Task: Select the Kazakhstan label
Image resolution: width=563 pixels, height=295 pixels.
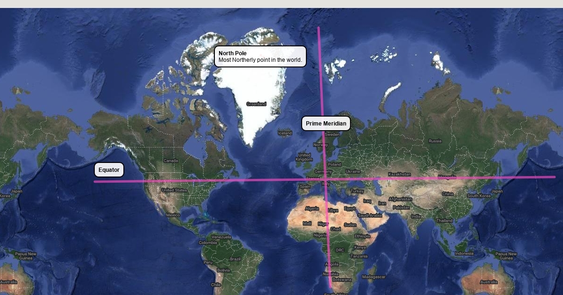Action: point(399,174)
